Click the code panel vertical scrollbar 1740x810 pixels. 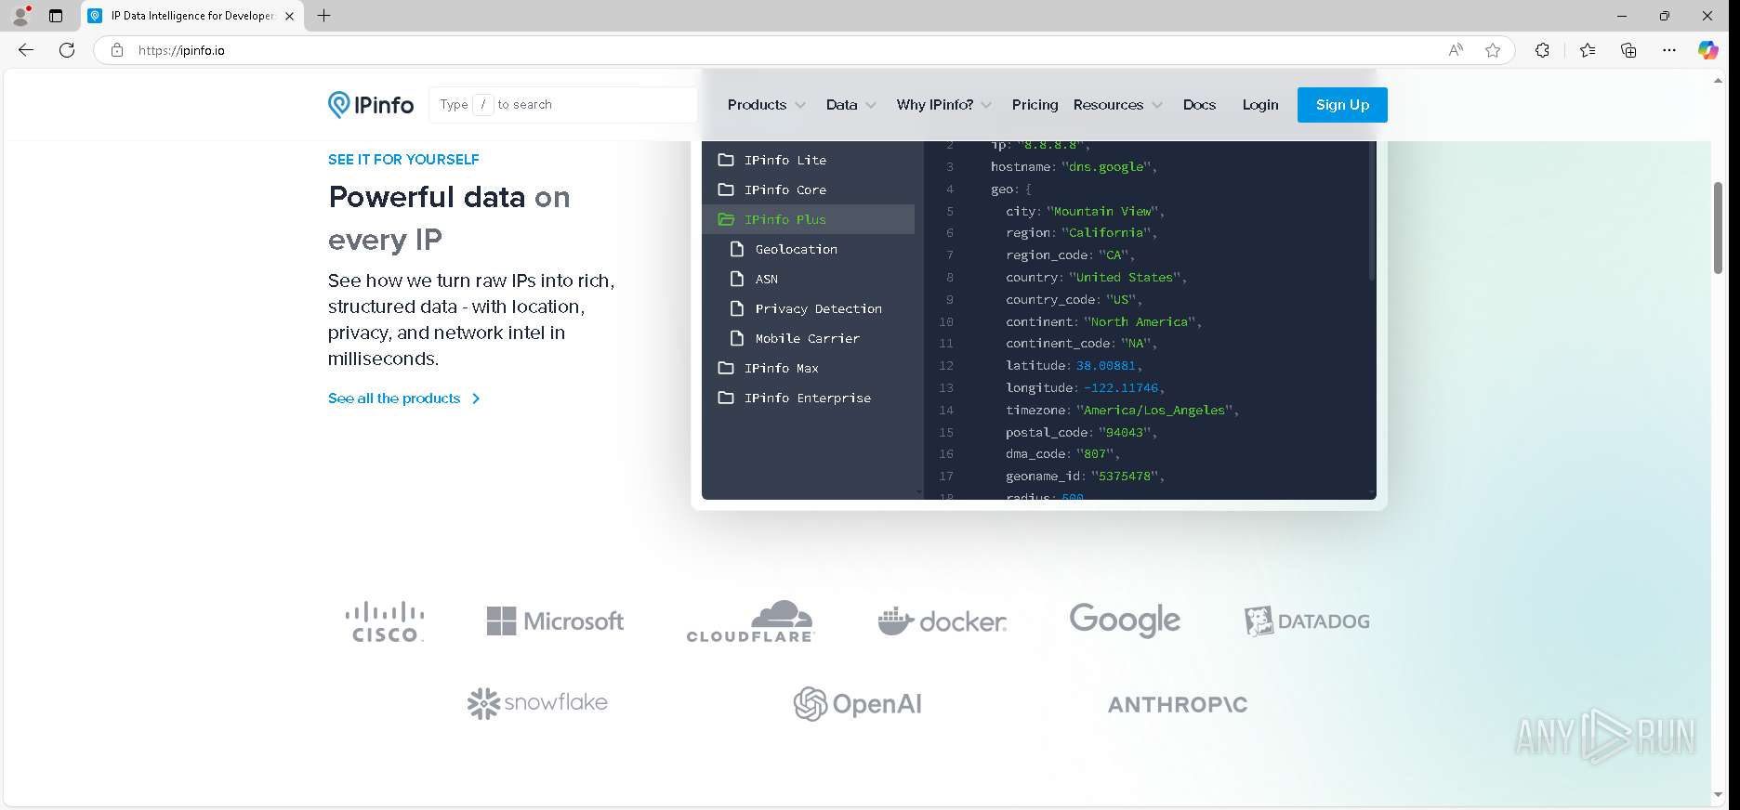1372,212
